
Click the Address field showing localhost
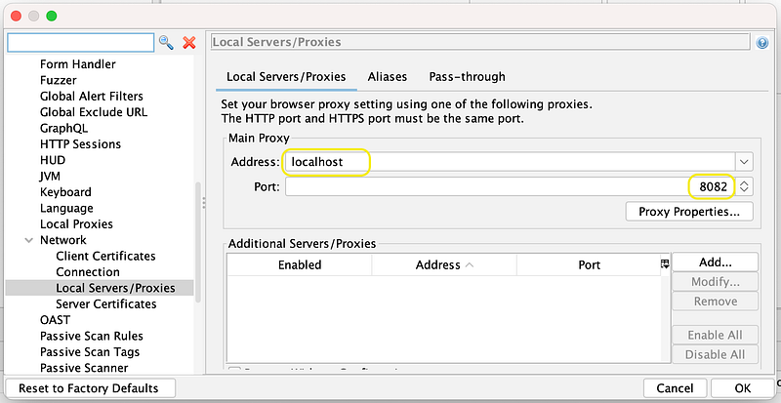pyautogui.click(x=510, y=162)
